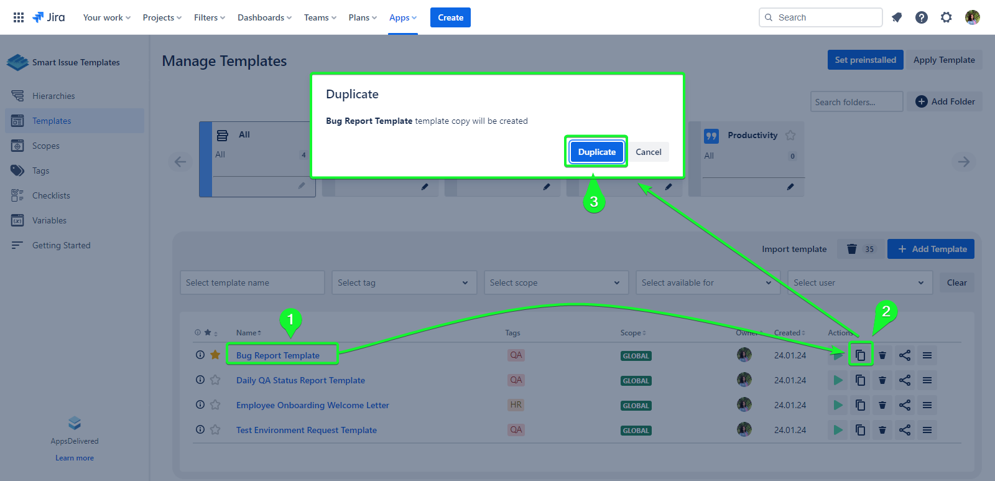Viewport: 995px width, 481px height.
Task: Open the notifications icon in top bar
Action: click(x=896, y=17)
